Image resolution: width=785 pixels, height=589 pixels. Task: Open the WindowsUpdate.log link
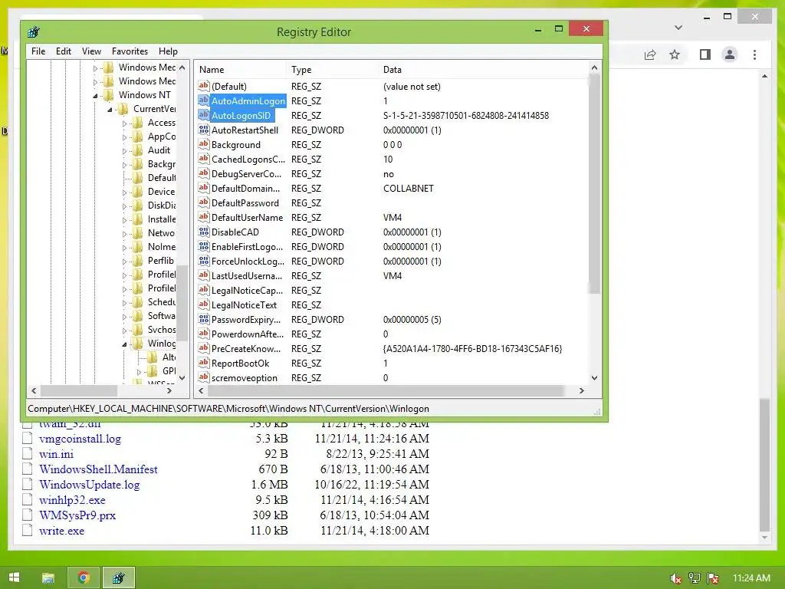[89, 485]
